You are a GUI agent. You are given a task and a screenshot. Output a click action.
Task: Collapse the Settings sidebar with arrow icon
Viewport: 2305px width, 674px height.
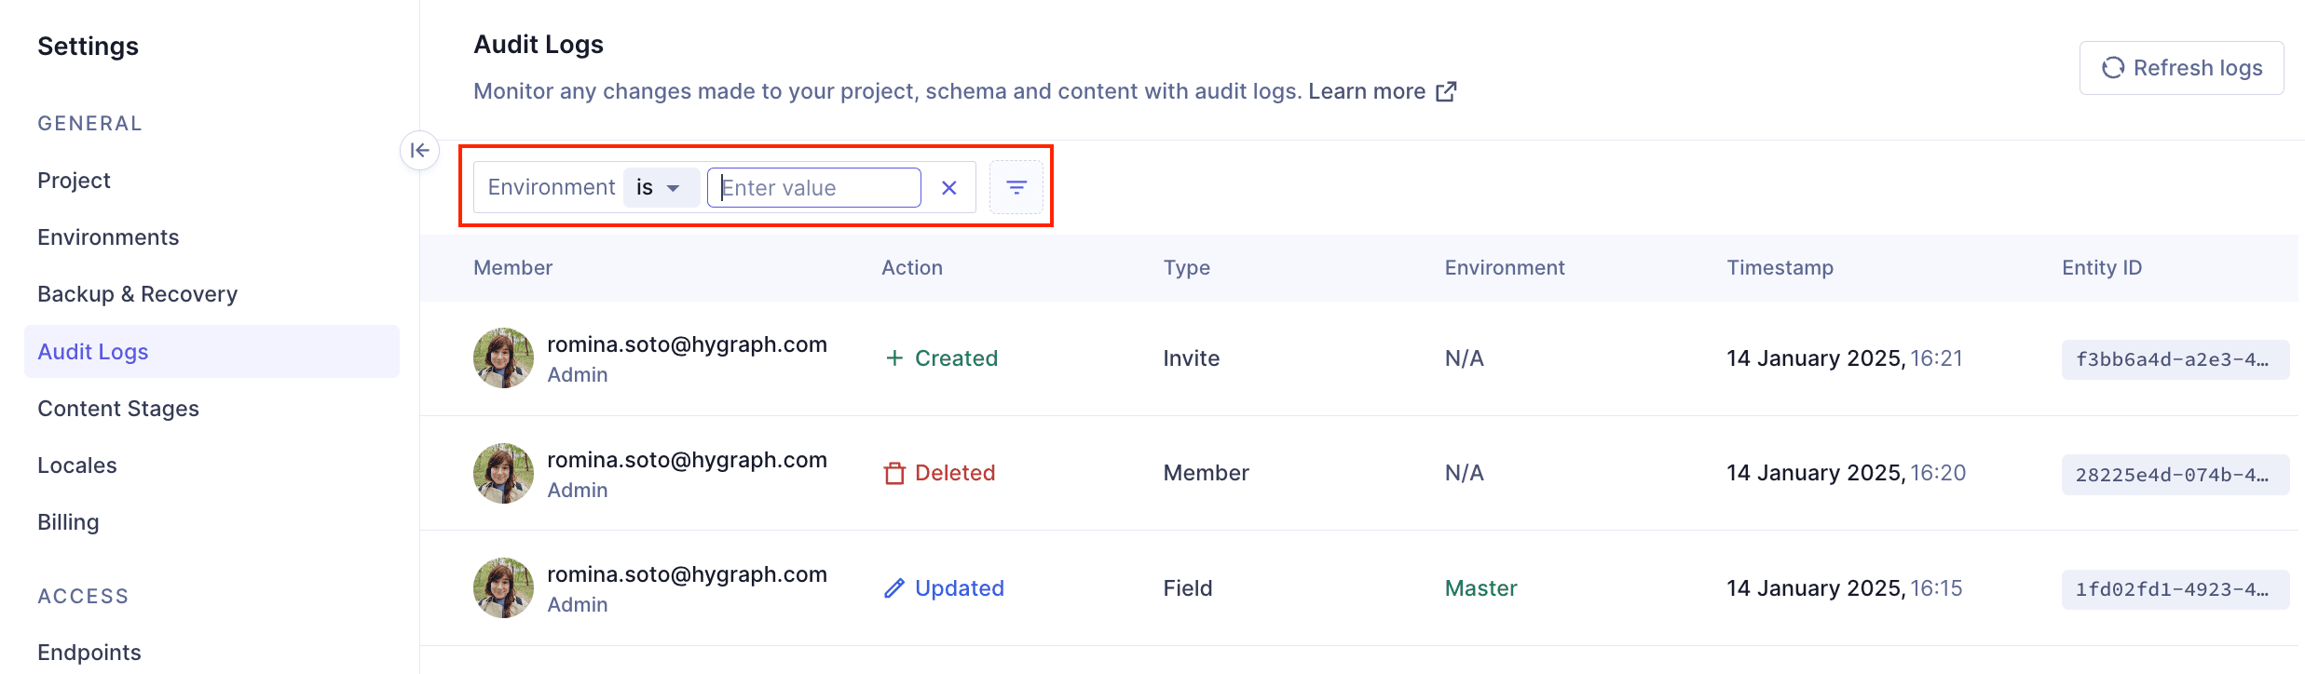pos(419,150)
